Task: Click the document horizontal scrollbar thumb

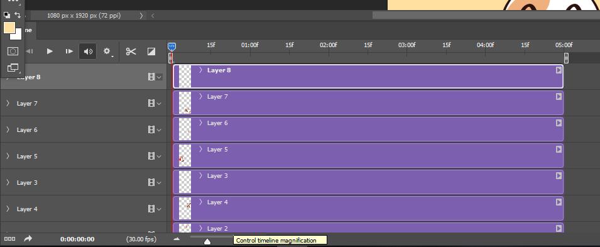Action: coord(486,15)
